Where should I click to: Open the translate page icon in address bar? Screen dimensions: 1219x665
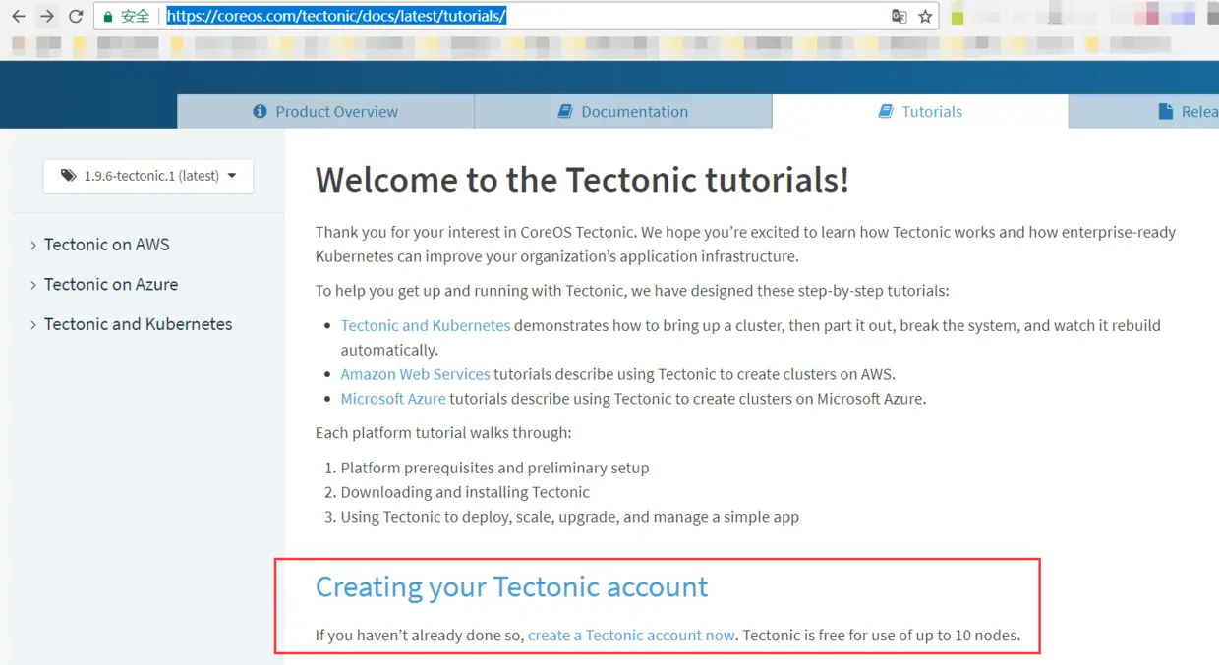tap(899, 17)
